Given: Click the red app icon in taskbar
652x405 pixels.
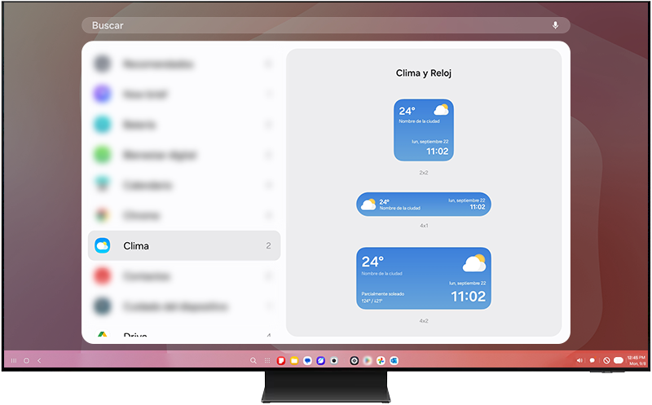Looking at the screenshot, I should click(281, 360).
